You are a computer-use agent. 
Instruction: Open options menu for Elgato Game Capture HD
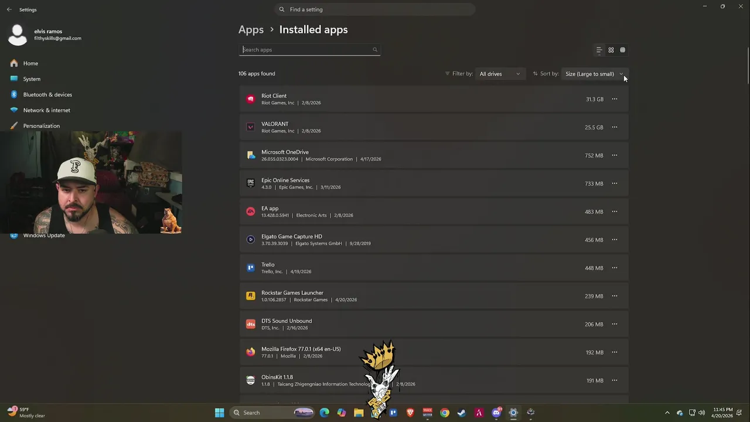click(615, 240)
